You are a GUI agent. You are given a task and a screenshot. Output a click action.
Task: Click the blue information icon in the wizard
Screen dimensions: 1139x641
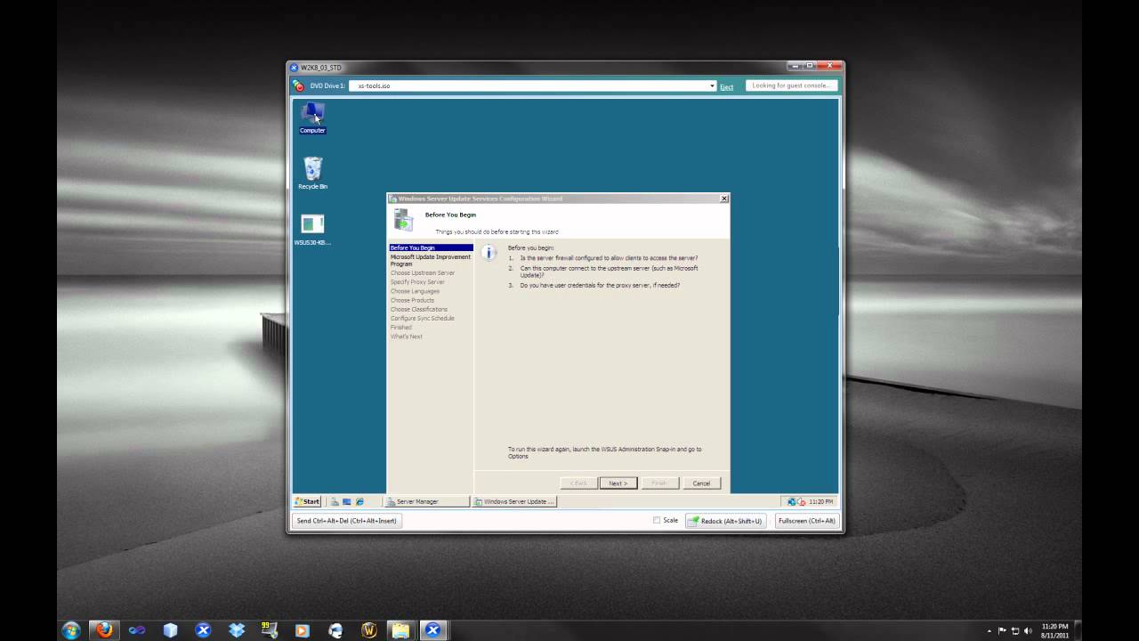489,253
